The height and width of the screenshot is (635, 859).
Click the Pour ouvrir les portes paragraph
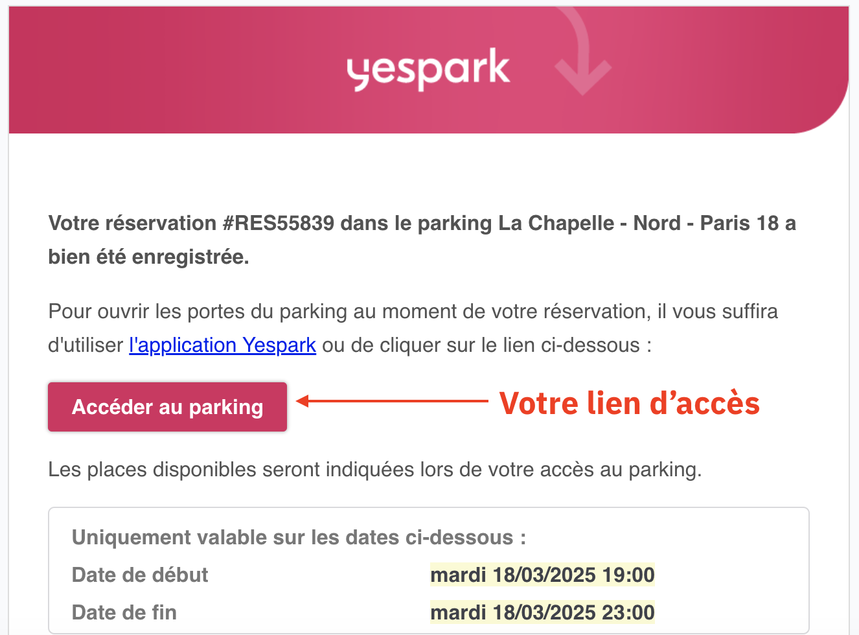click(x=413, y=328)
